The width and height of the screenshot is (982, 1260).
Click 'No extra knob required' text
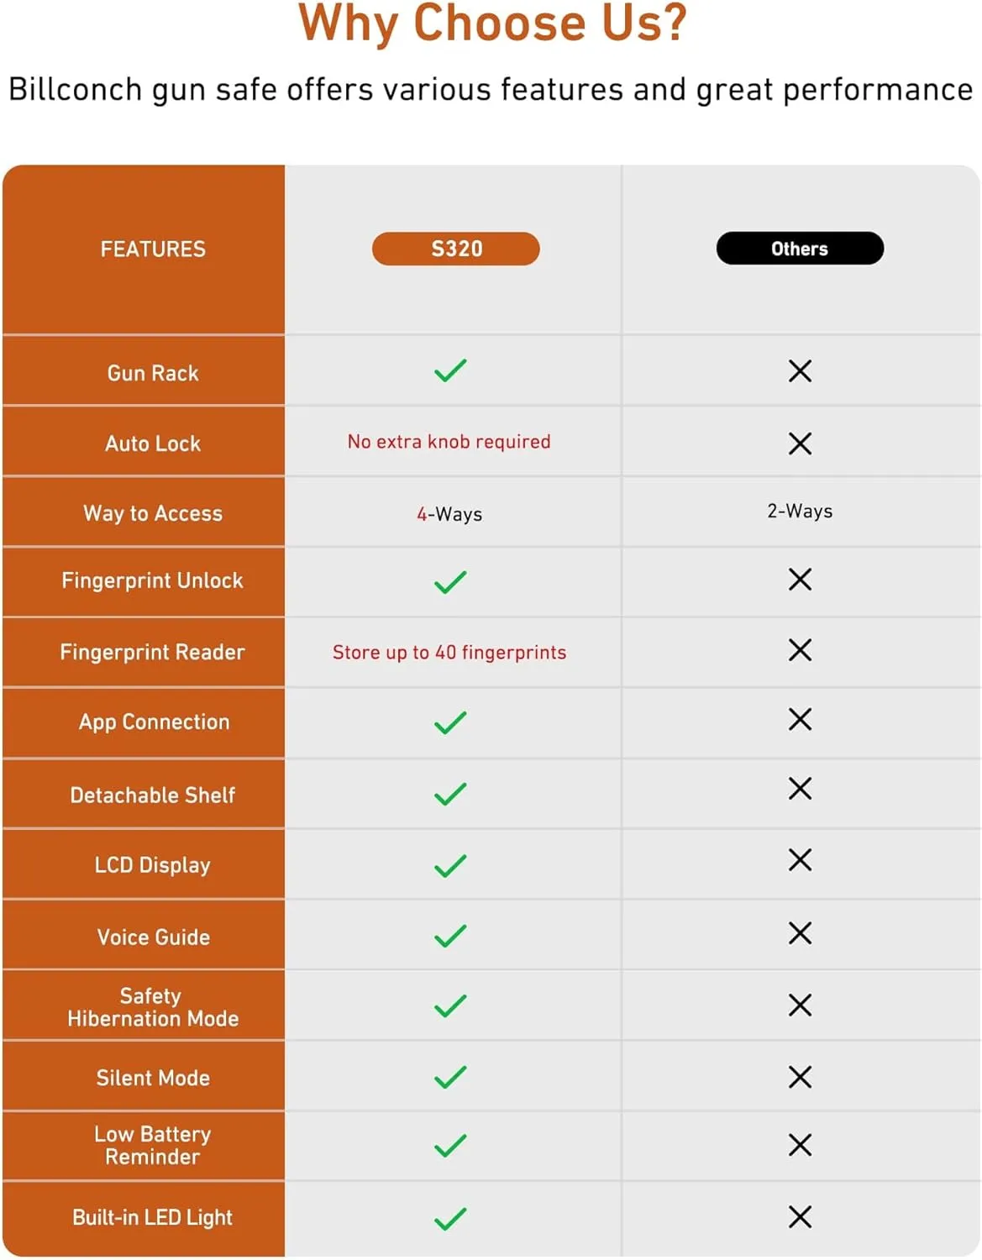point(449,442)
